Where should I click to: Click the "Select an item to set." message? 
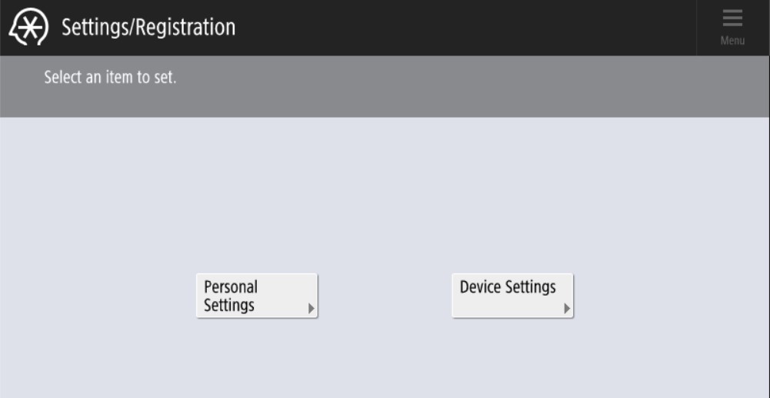[x=110, y=78]
